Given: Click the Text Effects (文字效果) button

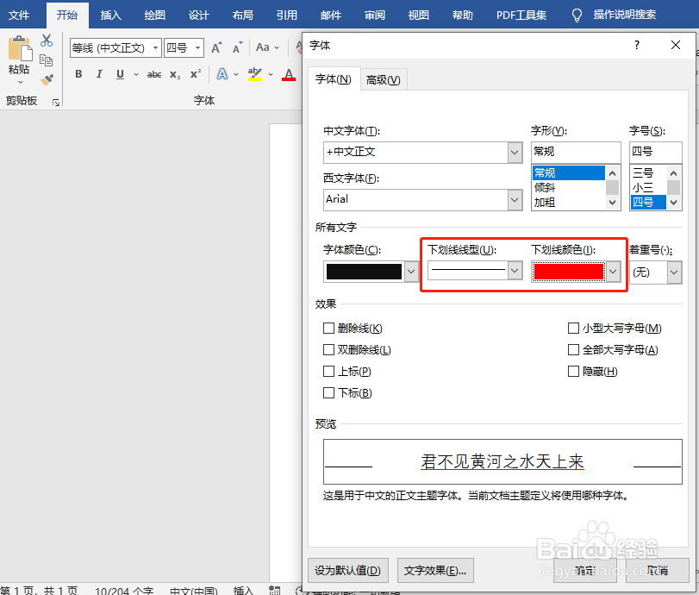Looking at the screenshot, I should pos(435,571).
